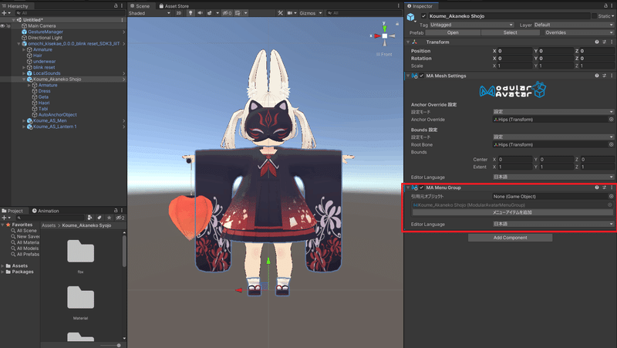This screenshot has width=617, height=348.
Task: Open the Static flags dropdown arrow
Action: tap(612, 16)
